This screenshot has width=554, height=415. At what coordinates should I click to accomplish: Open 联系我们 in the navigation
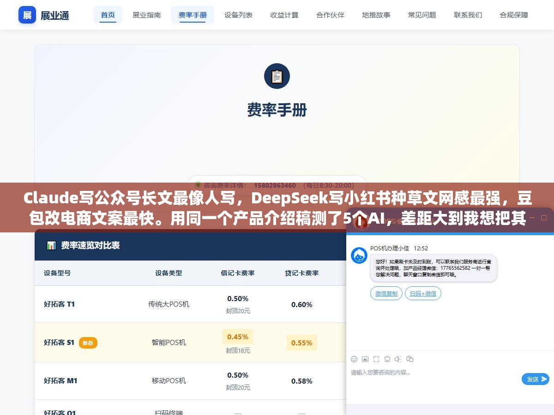(x=468, y=15)
